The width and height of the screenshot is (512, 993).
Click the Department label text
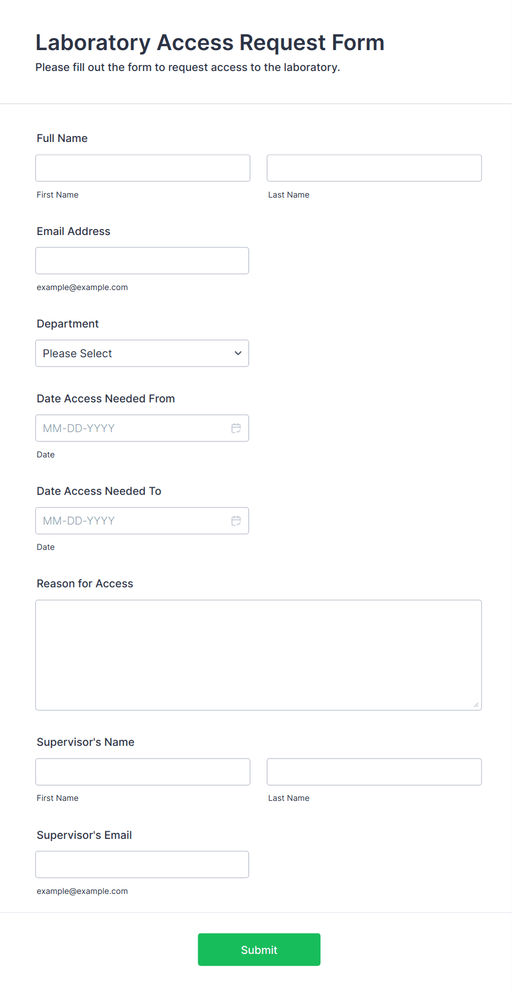coord(68,324)
